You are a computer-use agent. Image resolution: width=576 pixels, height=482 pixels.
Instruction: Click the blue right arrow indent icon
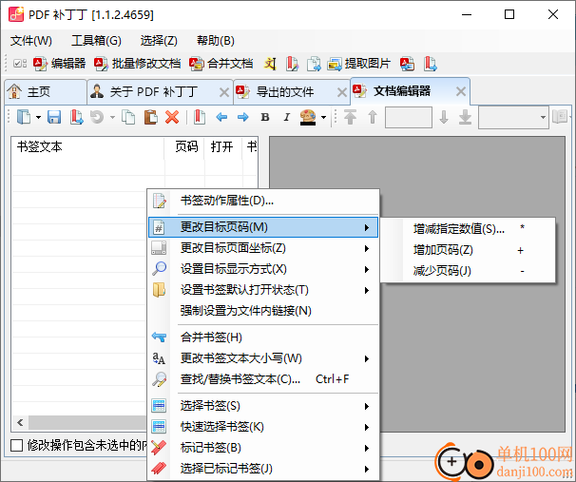coord(242,117)
